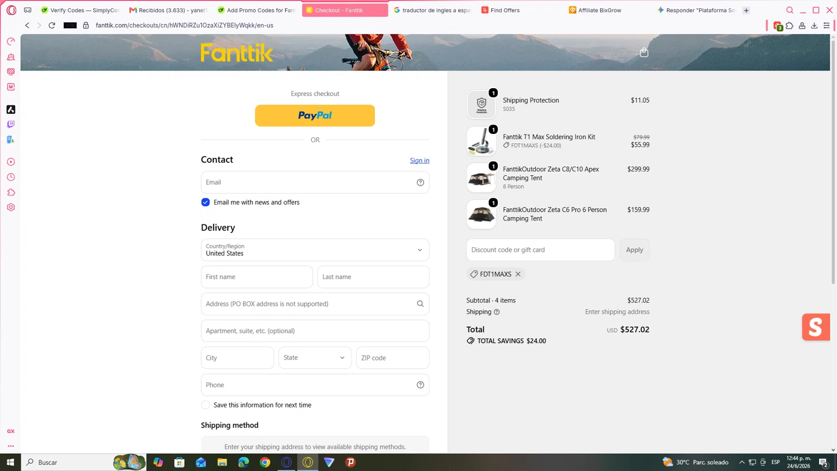Focus Discount code or gift card field
837x471 pixels.
(x=540, y=250)
